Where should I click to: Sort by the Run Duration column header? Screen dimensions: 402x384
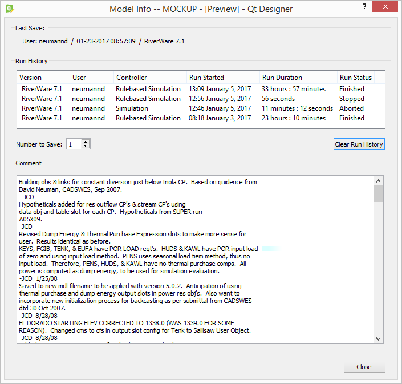pyautogui.click(x=298, y=78)
